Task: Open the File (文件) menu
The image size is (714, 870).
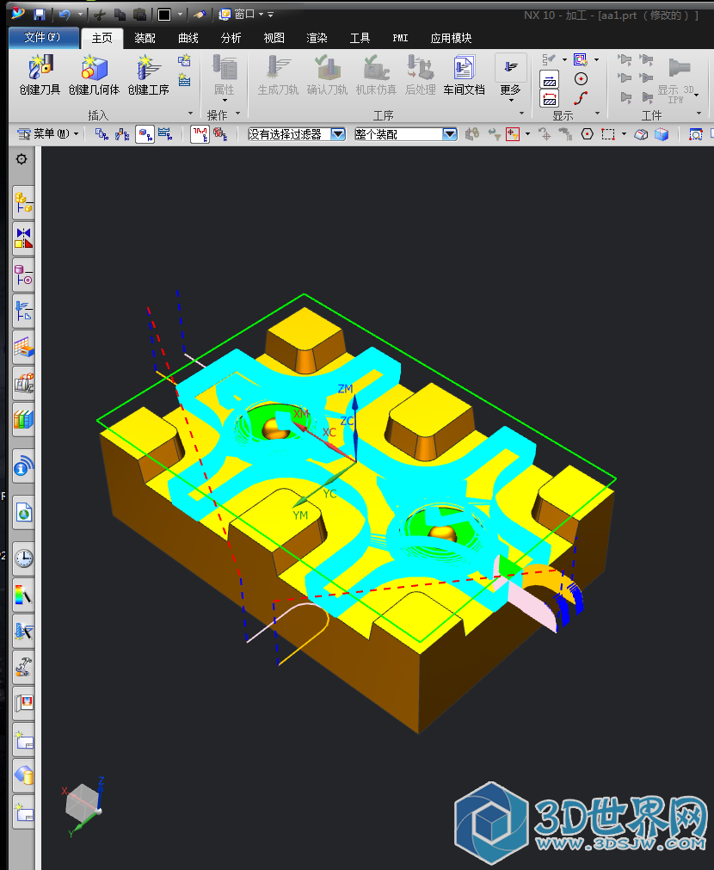Action: pos(43,38)
